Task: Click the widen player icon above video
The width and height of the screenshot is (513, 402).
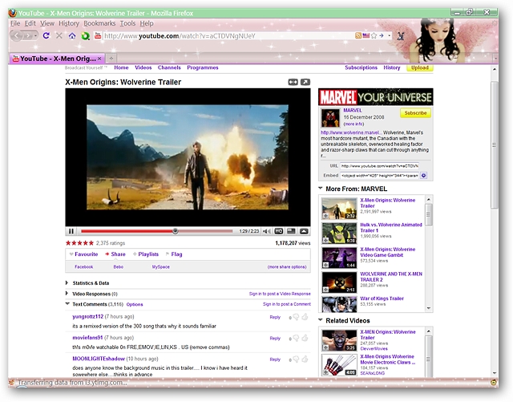Action: (x=293, y=82)
